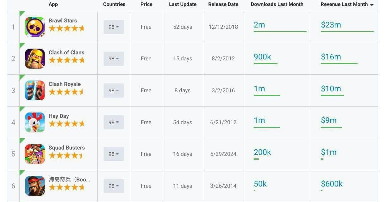Click the Hay Day star rating
386x202 pixels.
[66, 124]
